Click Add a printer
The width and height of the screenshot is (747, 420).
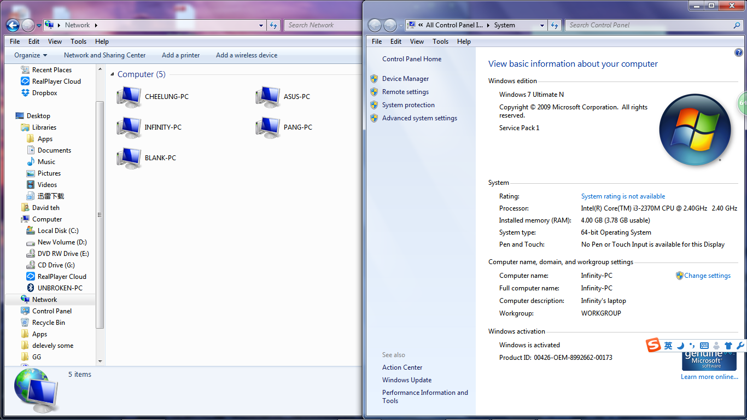pyautogui.click(x=181, y=55)
